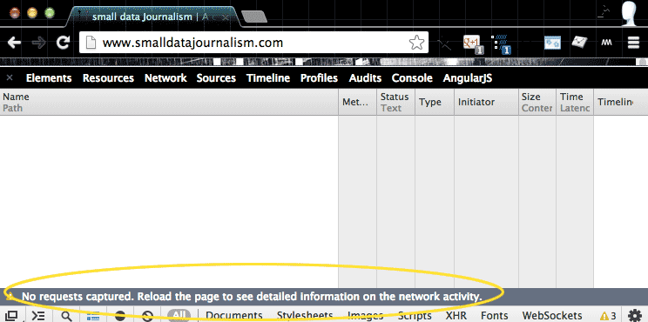Sort by the Type column header
Screen dimensions: 648x322
pos(435,102)
